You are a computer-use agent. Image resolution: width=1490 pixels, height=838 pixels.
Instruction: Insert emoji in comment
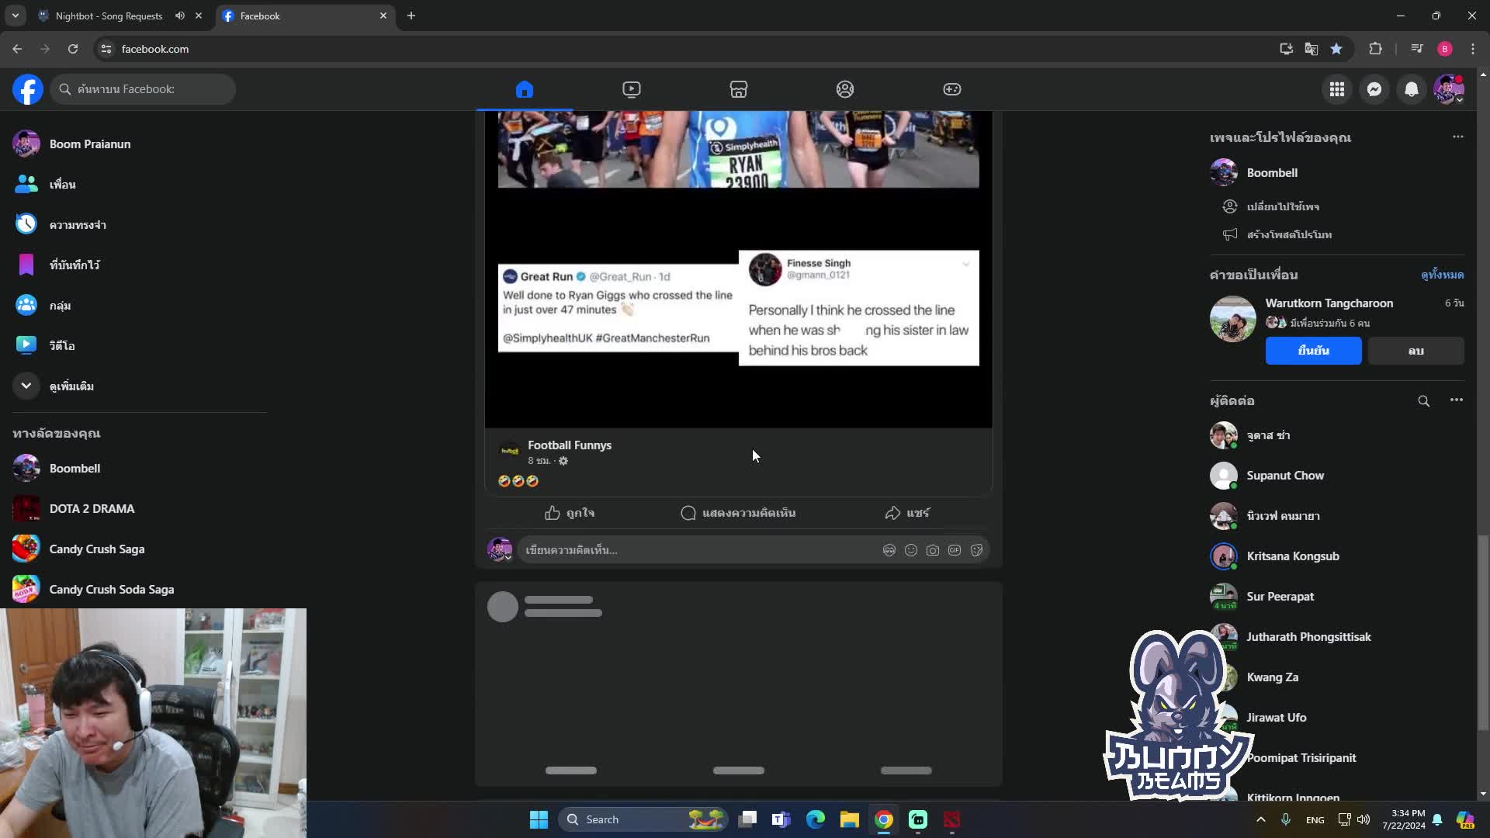pos(911,550)
